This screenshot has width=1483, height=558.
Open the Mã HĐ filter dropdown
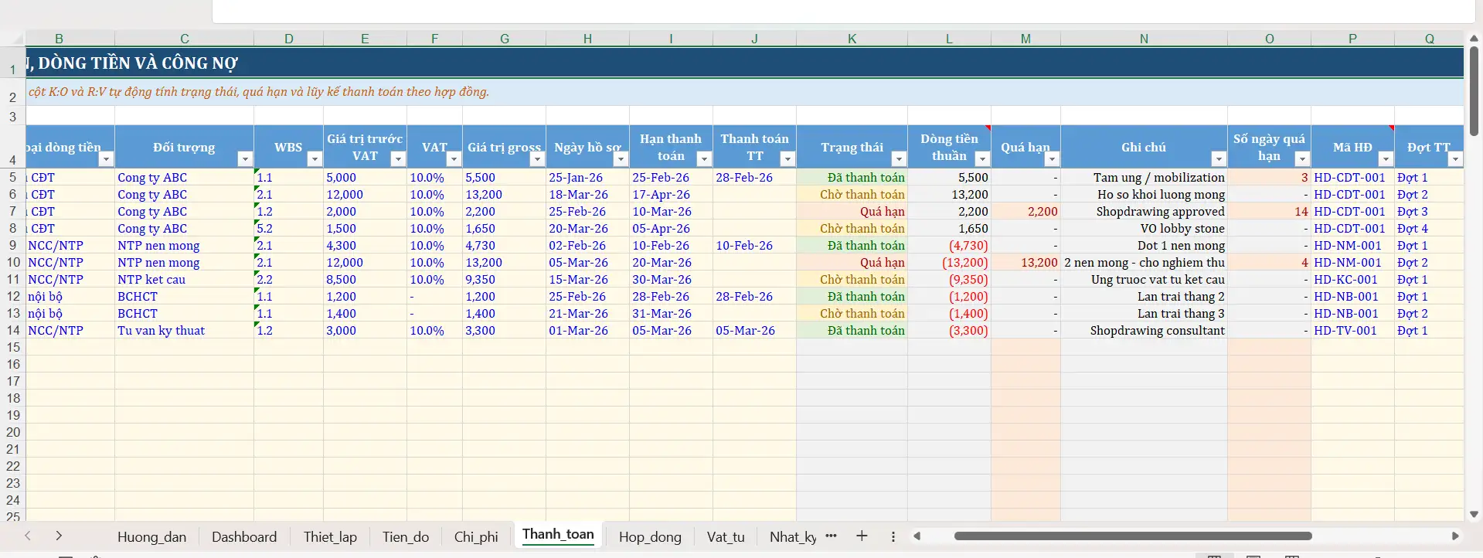point(1386,159)
